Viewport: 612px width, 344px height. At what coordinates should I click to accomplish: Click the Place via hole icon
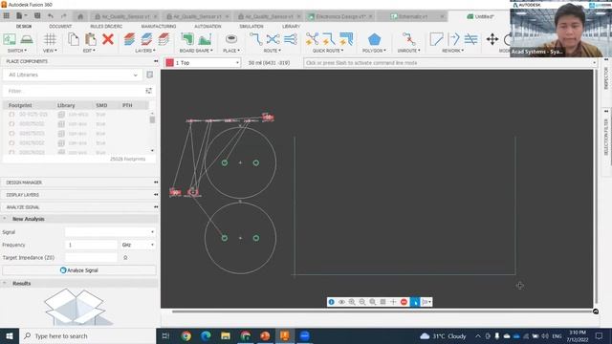231,39
